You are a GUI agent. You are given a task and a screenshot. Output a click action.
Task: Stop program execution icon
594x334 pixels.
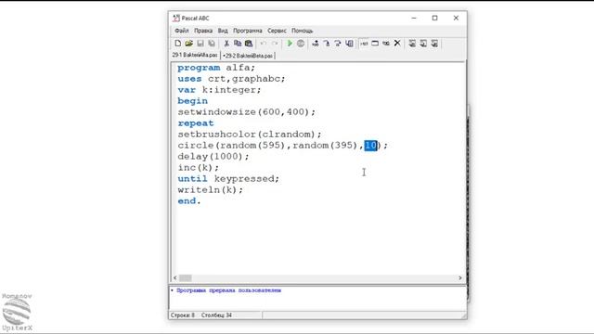pos(301,44)
